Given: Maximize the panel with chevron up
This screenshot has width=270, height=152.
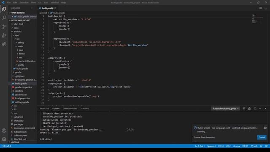Looking at the screenshot, I should point(260,109).
